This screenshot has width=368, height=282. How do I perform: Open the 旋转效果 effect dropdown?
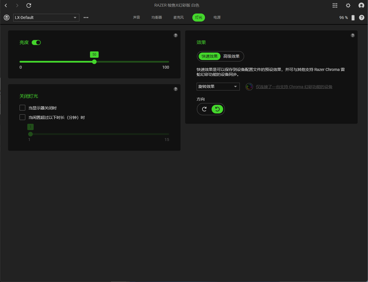[218, 86]
